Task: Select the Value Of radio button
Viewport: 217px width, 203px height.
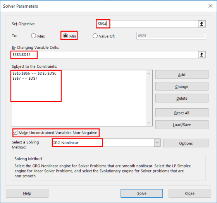Action: coord(95,36)
